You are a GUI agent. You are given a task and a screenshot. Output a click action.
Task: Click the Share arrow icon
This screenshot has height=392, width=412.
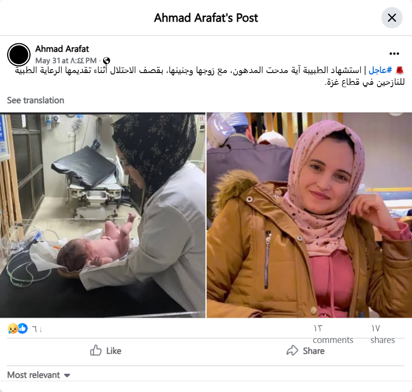[292, 351]
